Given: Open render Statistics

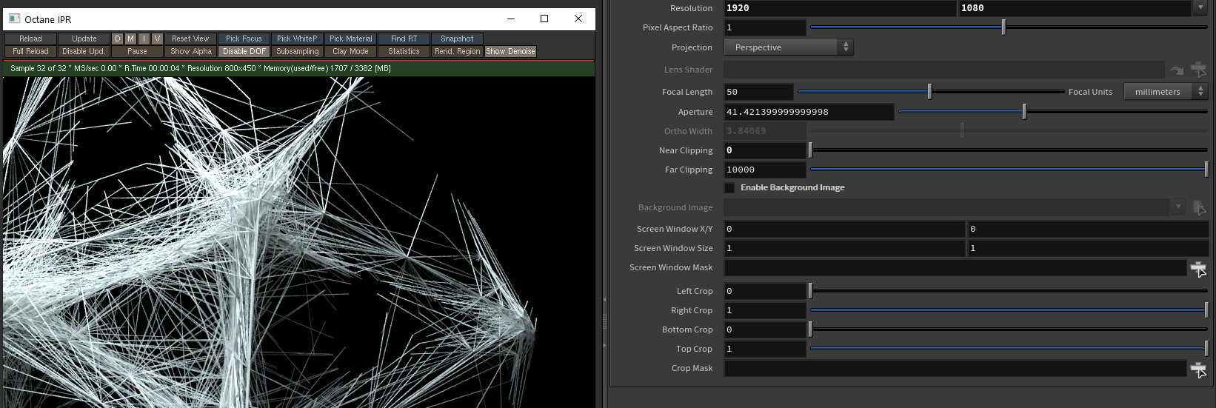Looking at the screenshot, I should pyautogui.click(x=404, y=51).
